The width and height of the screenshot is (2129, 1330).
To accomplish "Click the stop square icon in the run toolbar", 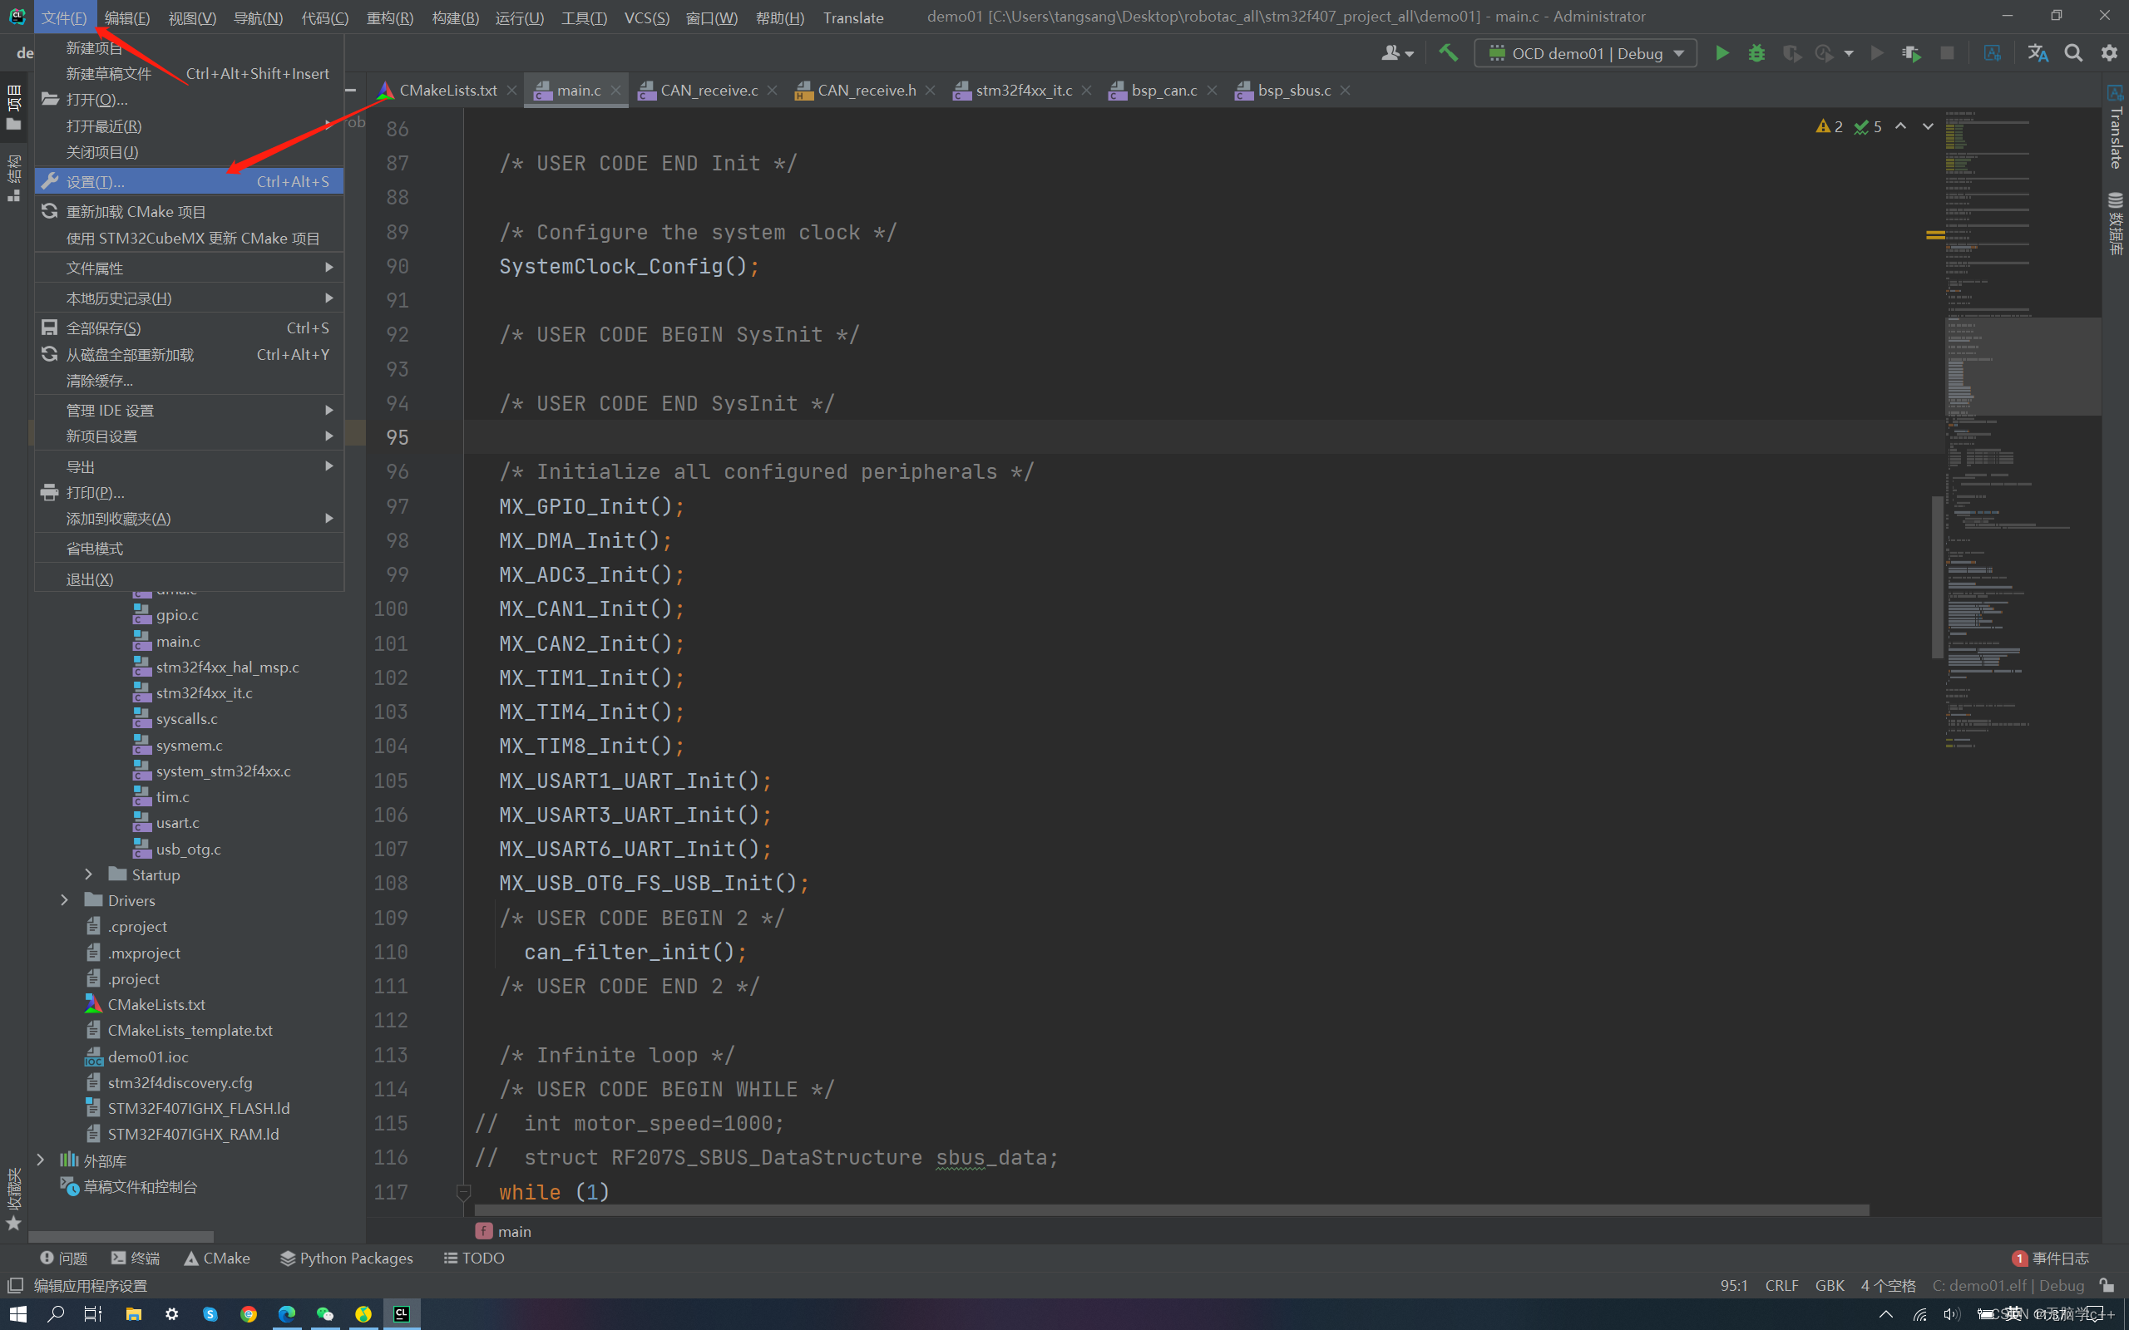I will tap(1947, 52).
